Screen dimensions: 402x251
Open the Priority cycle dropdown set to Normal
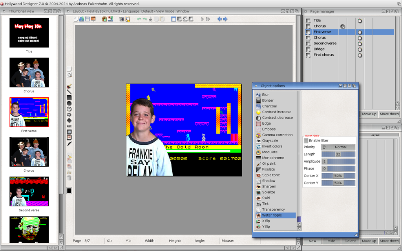(338, 147)
